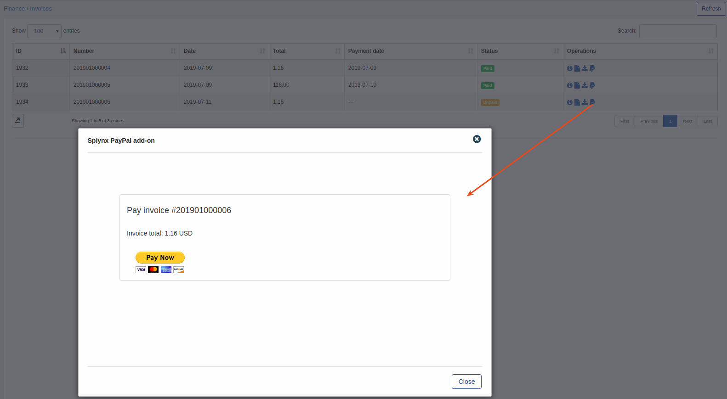Click the Invoices breadcrumb link

(x=41, y=9)
